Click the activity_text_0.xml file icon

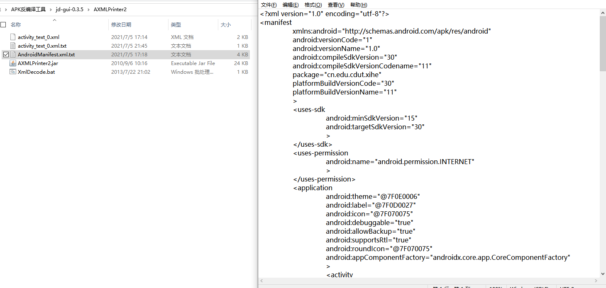click(x=13, y=37)
